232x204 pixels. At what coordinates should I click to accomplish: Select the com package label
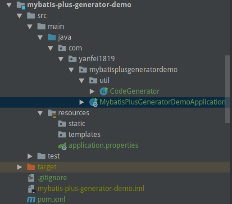point(75,48)
